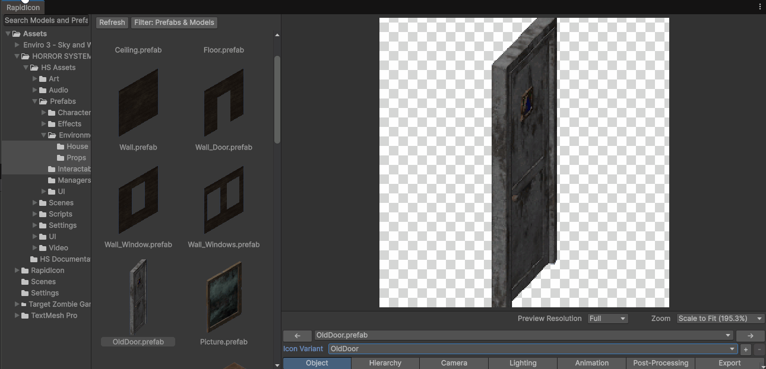Click the asset grid vertical scrollbar handle
The image size is (766, 369).
pyautogui.click(x=277, y=99)
